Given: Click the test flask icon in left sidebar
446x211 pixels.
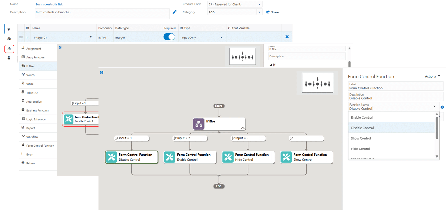Looking at the screenshot, I should pyautogui.click(x=9, y=58).
